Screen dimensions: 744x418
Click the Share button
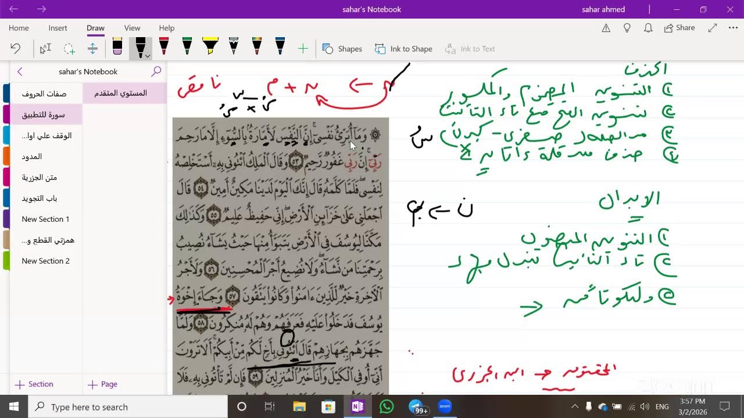(679, 28)
